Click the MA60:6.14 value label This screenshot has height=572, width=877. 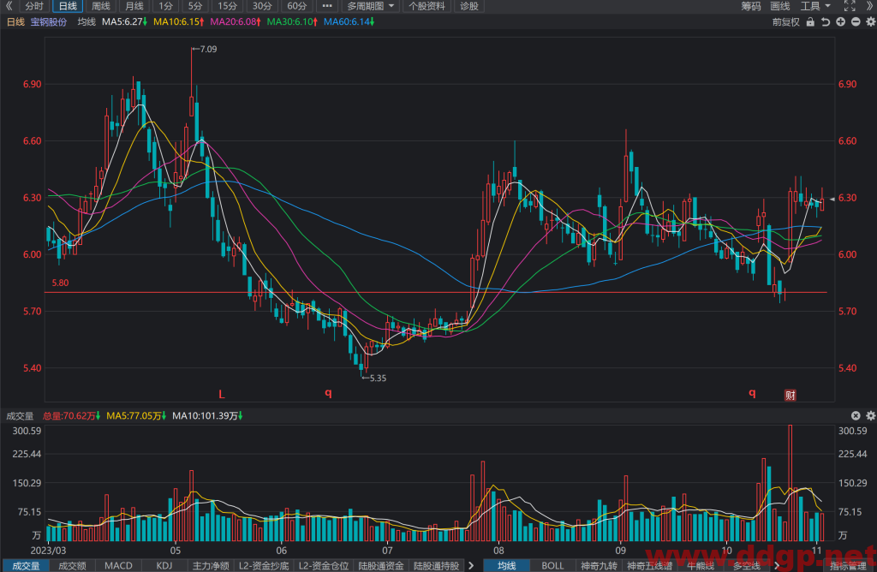pyautogui.click(x=349, y=21)
